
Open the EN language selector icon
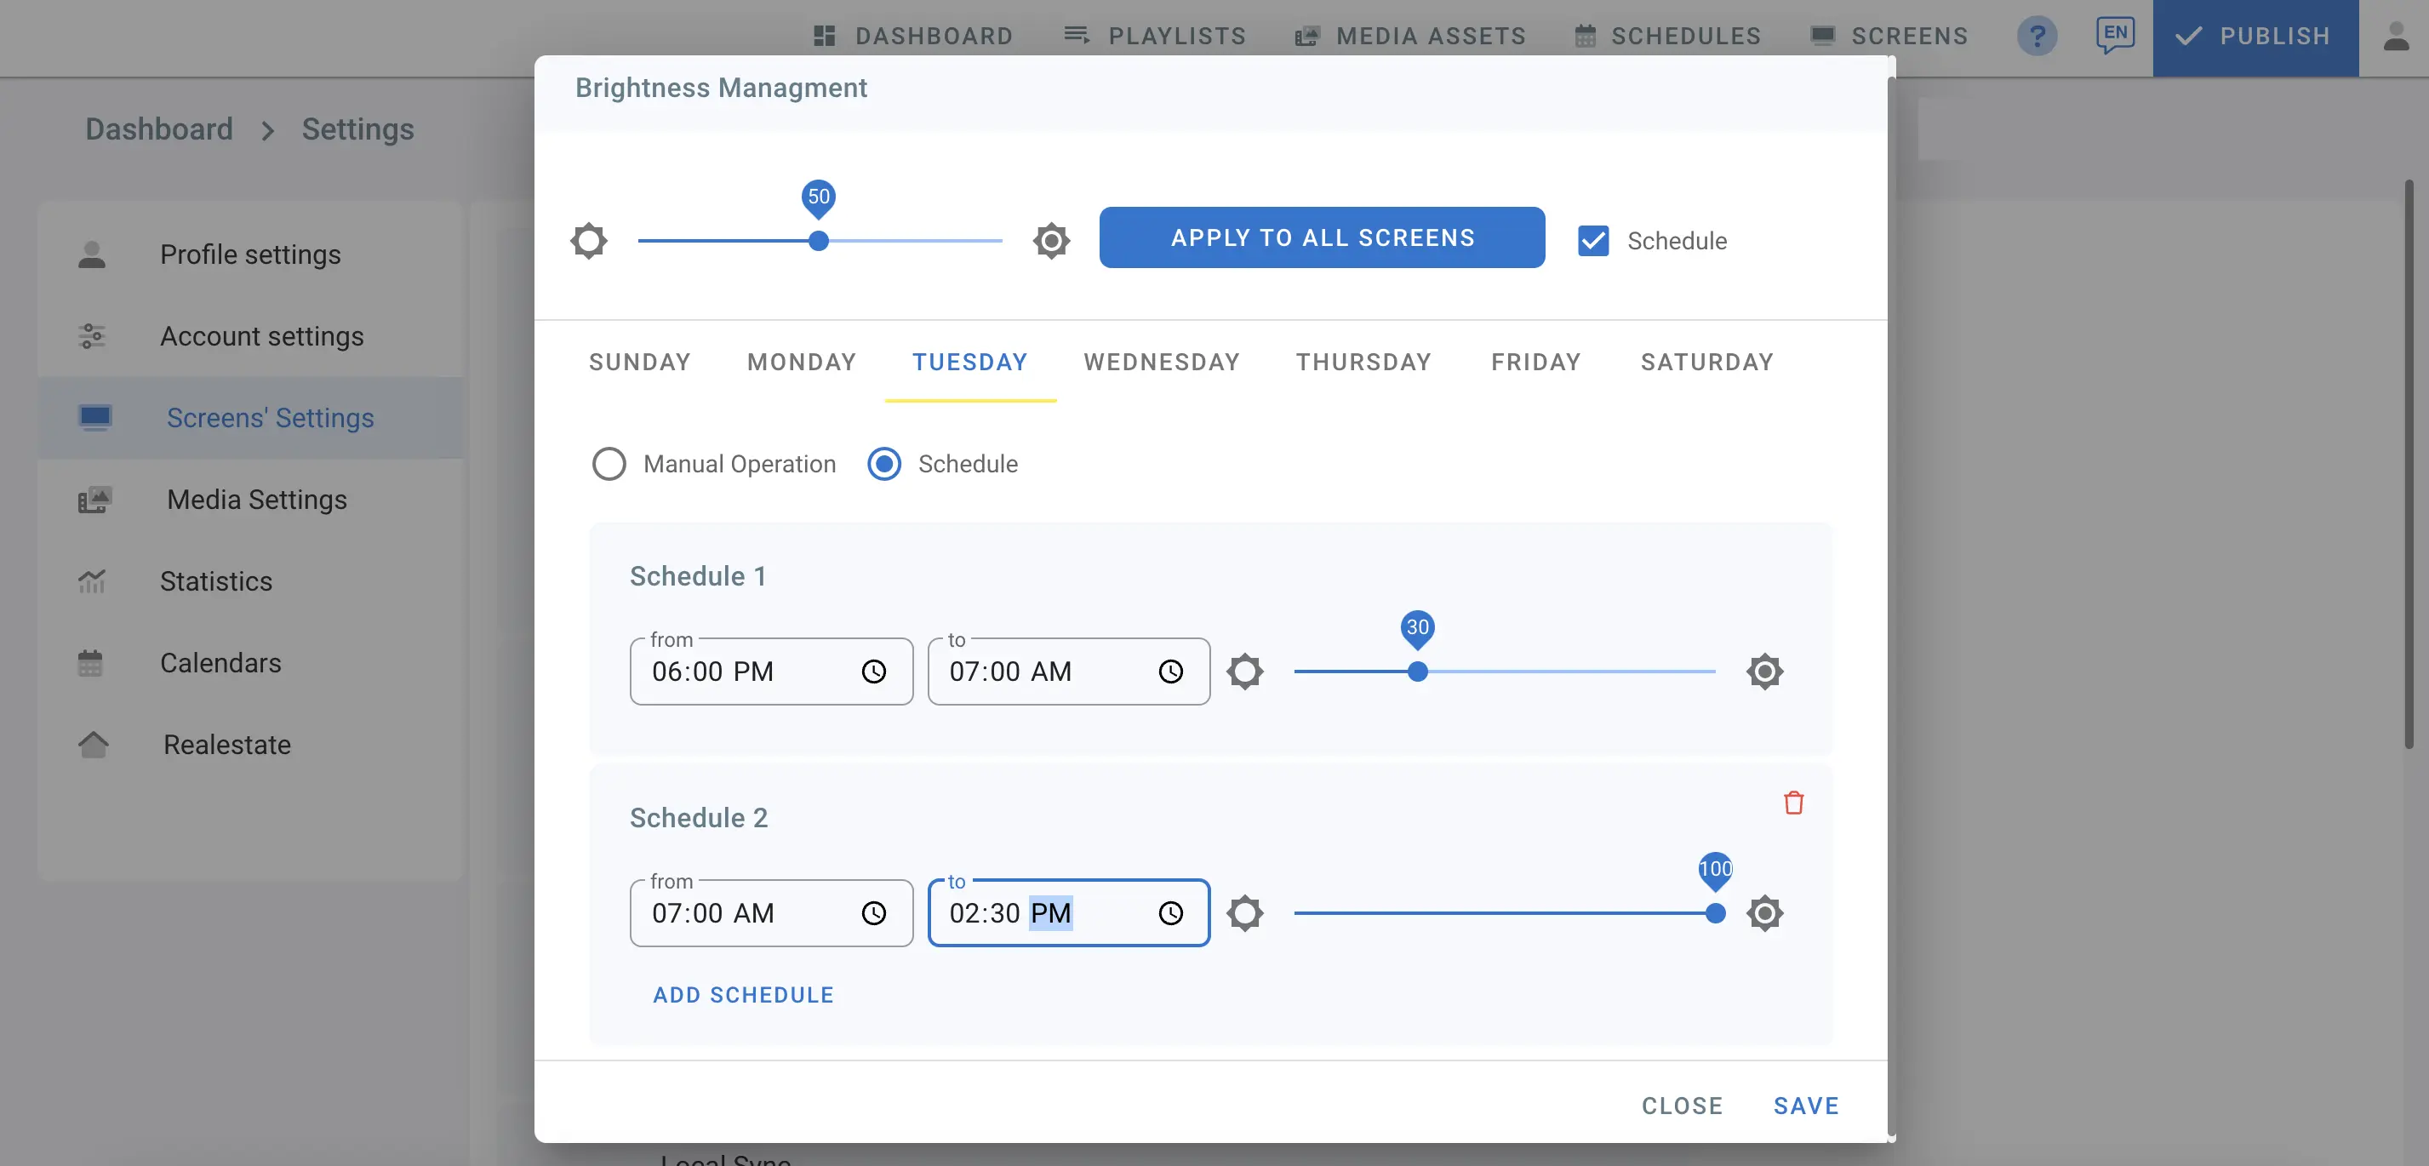coord(2115,36)
